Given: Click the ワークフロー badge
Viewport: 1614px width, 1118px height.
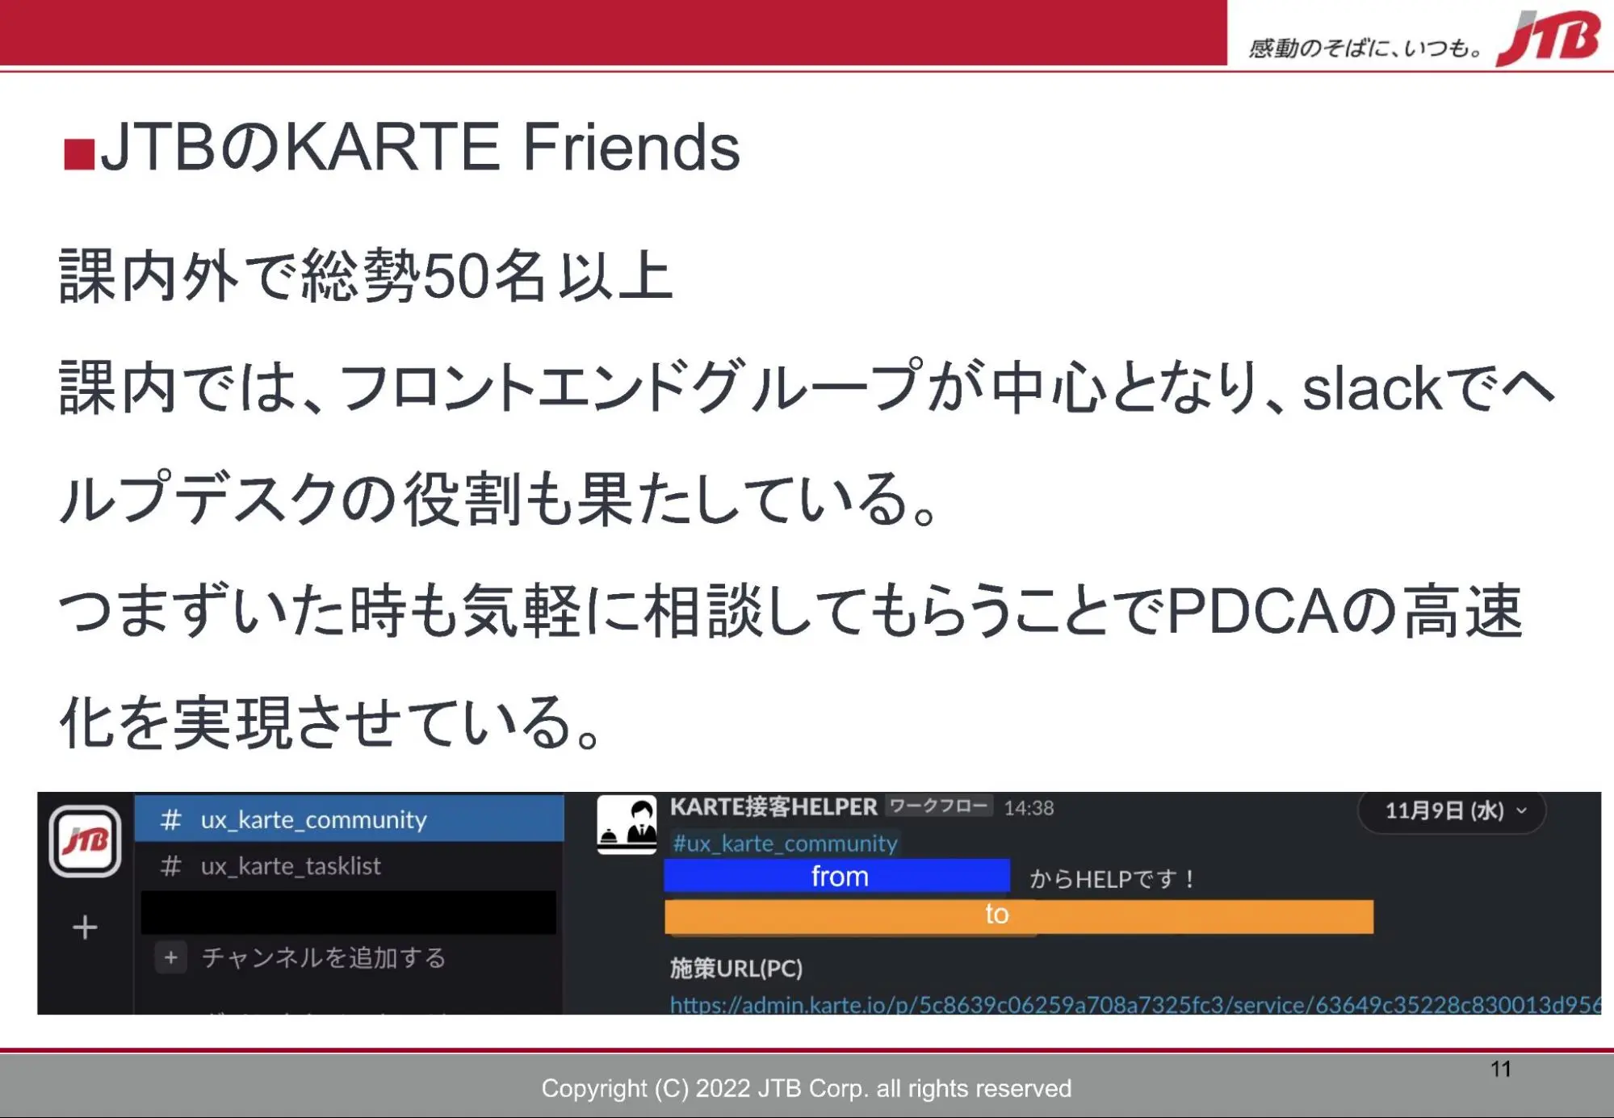Looking at the screenshot, I should pos(939,806).
